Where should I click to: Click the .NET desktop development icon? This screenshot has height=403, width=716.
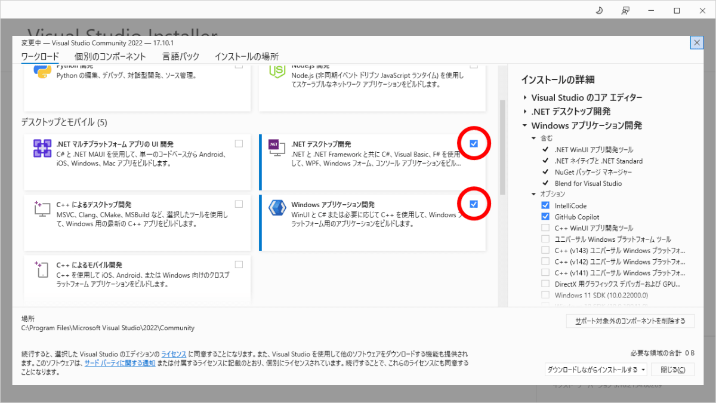click(276, 147)
